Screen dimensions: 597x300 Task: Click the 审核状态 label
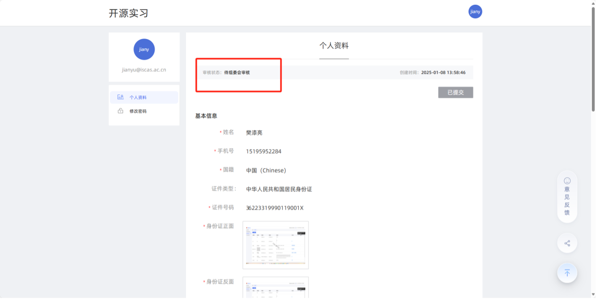point(212,72)
